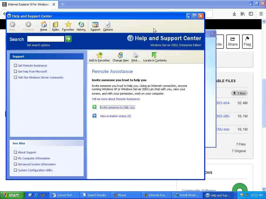The width and height of the screenshot is (266, 199).
Task: Open the Options toolbar icon
Action: click(108, 26)
